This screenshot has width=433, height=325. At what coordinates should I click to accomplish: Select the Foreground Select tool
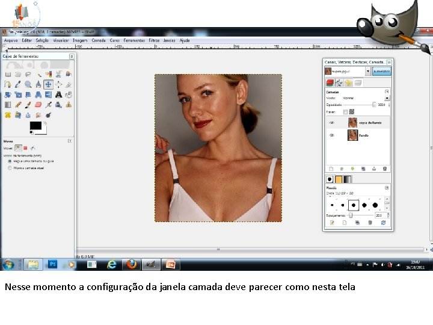(69, 74)
